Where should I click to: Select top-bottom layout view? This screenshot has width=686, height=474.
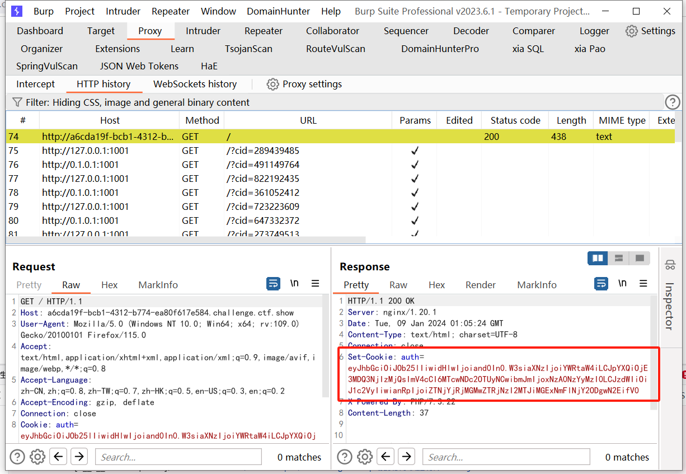pos(619,258)
